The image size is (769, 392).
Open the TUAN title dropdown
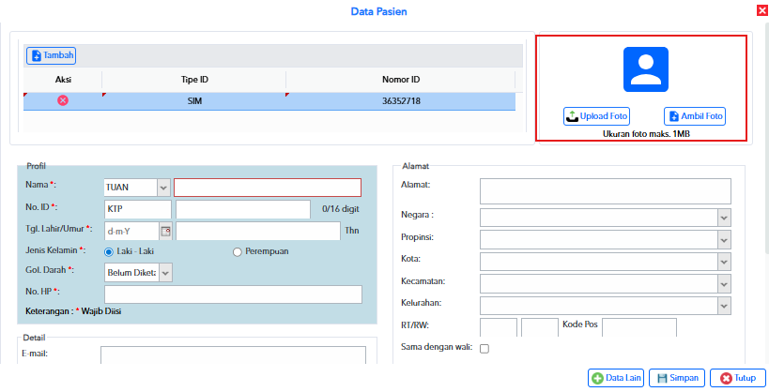163,188
